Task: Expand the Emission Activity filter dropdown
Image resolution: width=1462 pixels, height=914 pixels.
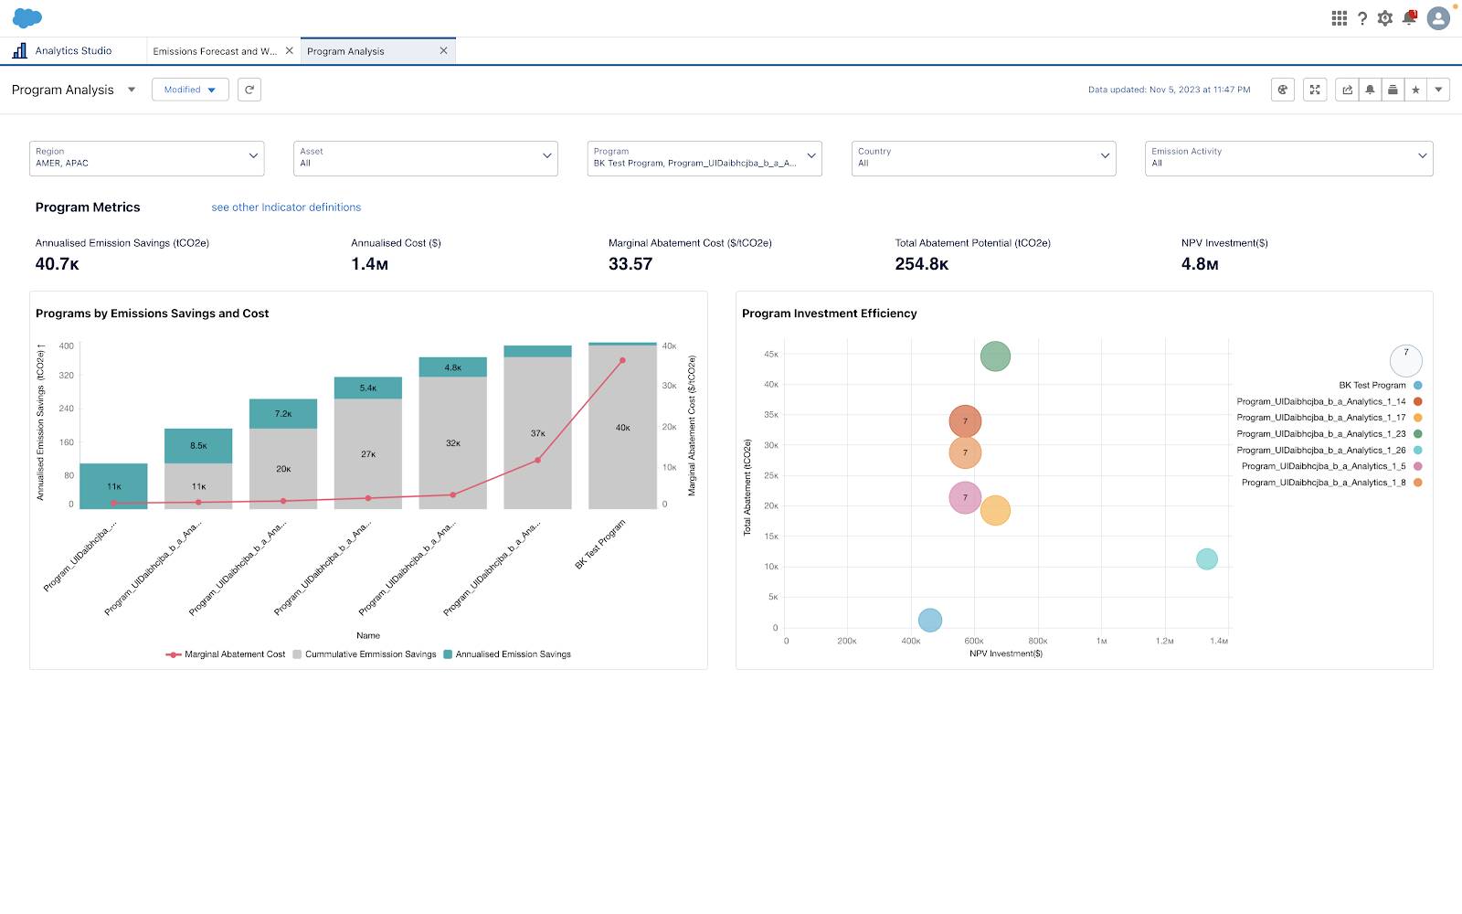Action: (x=1289, y=158)
